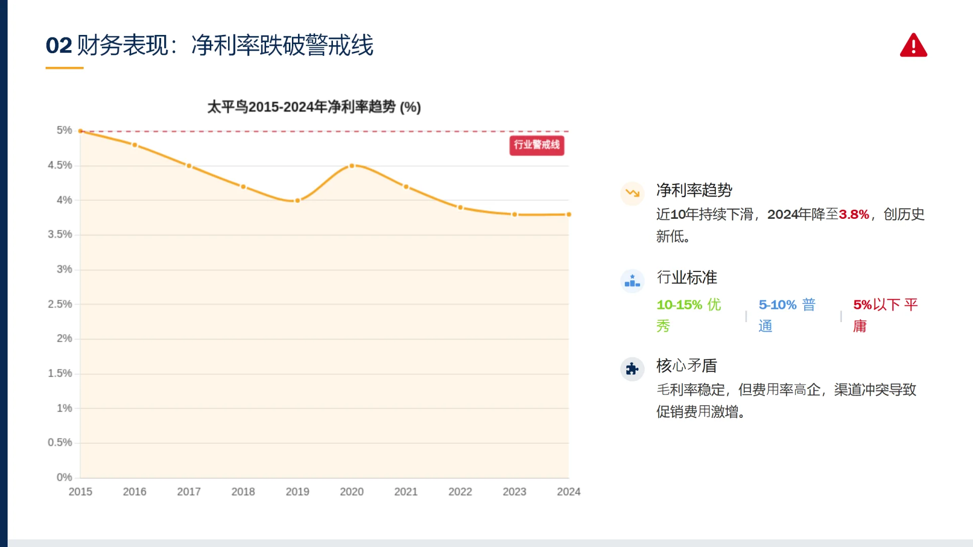Click the red warning triangle icon
The image size is (973, 547).
(913, 45)
